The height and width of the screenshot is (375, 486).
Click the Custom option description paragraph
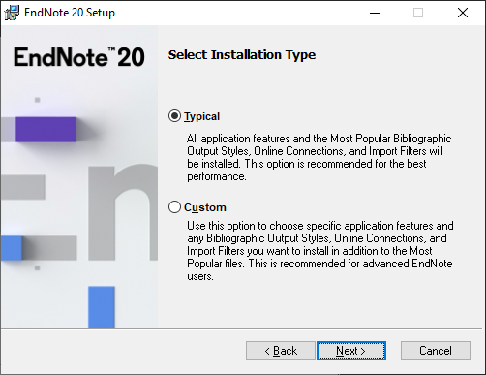[x=320, y=251]
